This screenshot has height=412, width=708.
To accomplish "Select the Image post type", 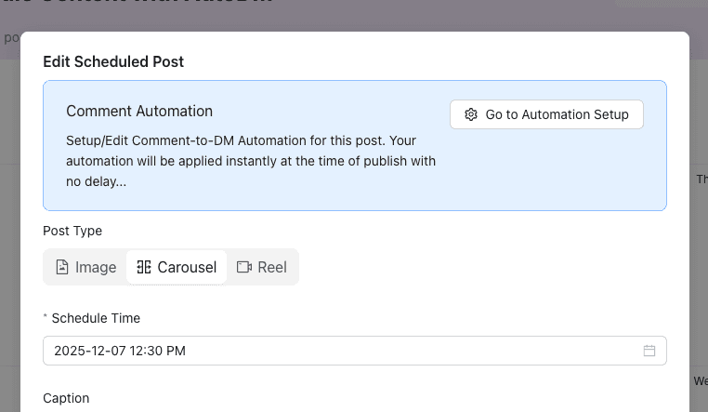I will point(85,267).
